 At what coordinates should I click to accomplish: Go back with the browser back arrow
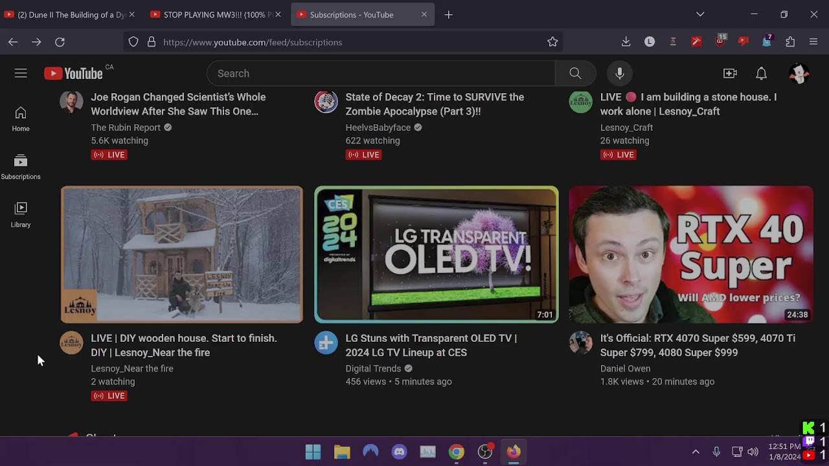13,42
